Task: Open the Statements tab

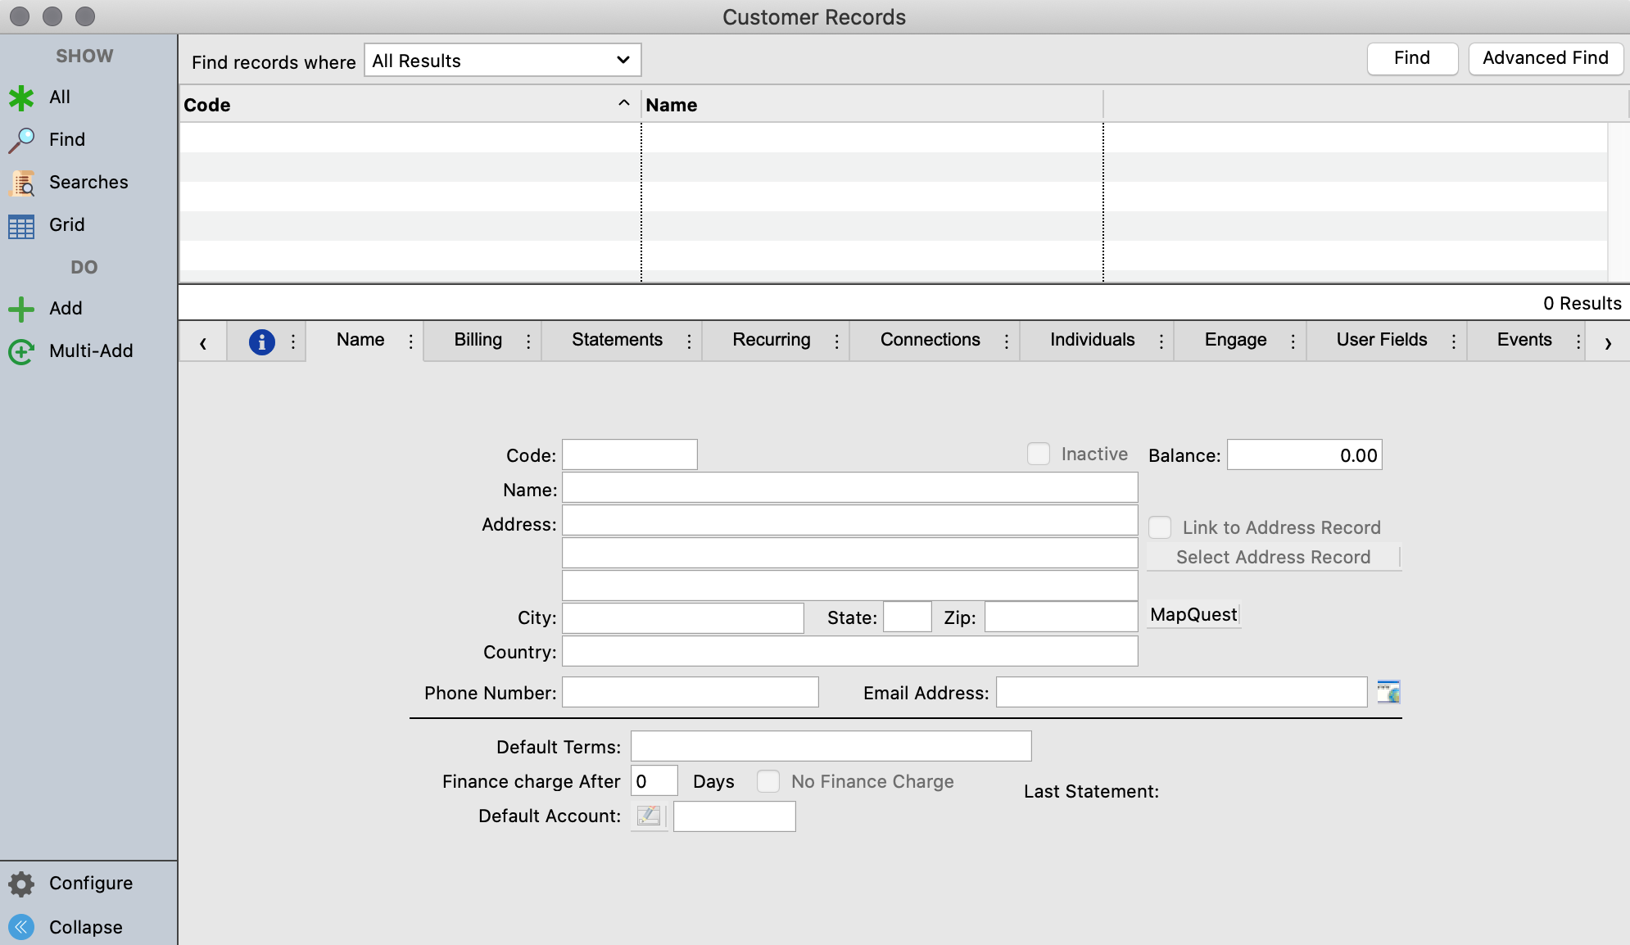Action: click(617, 340)
